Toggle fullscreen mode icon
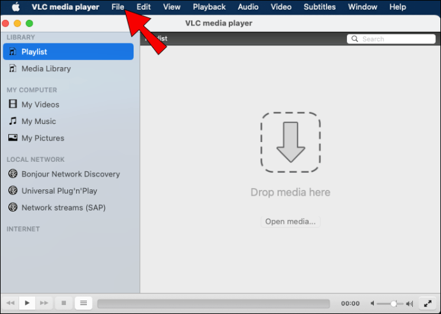This screenshot has width=441, height=314. tap(428, 303)
